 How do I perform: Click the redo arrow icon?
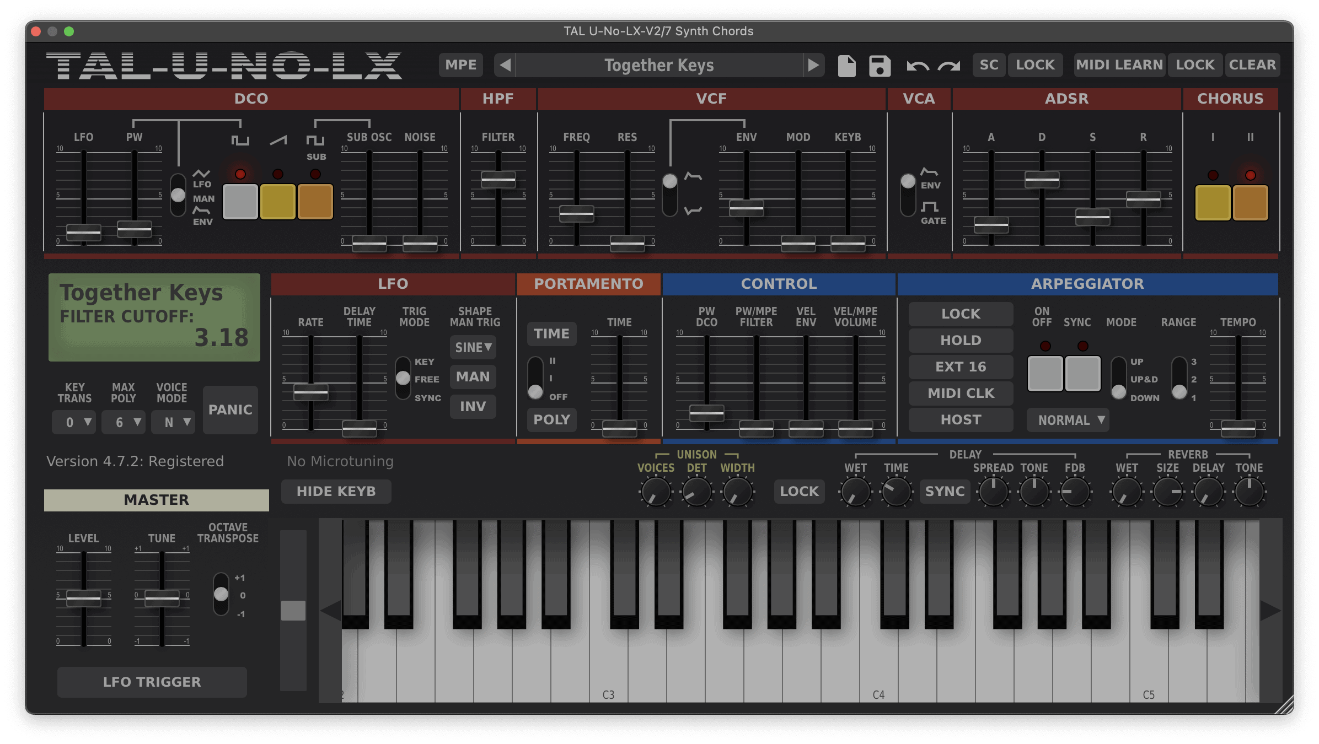tap(949, 66)
